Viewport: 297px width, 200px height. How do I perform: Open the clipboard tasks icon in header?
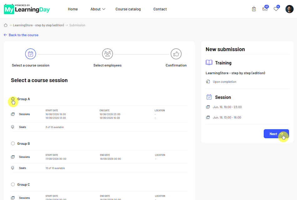[x=254, y=9]
